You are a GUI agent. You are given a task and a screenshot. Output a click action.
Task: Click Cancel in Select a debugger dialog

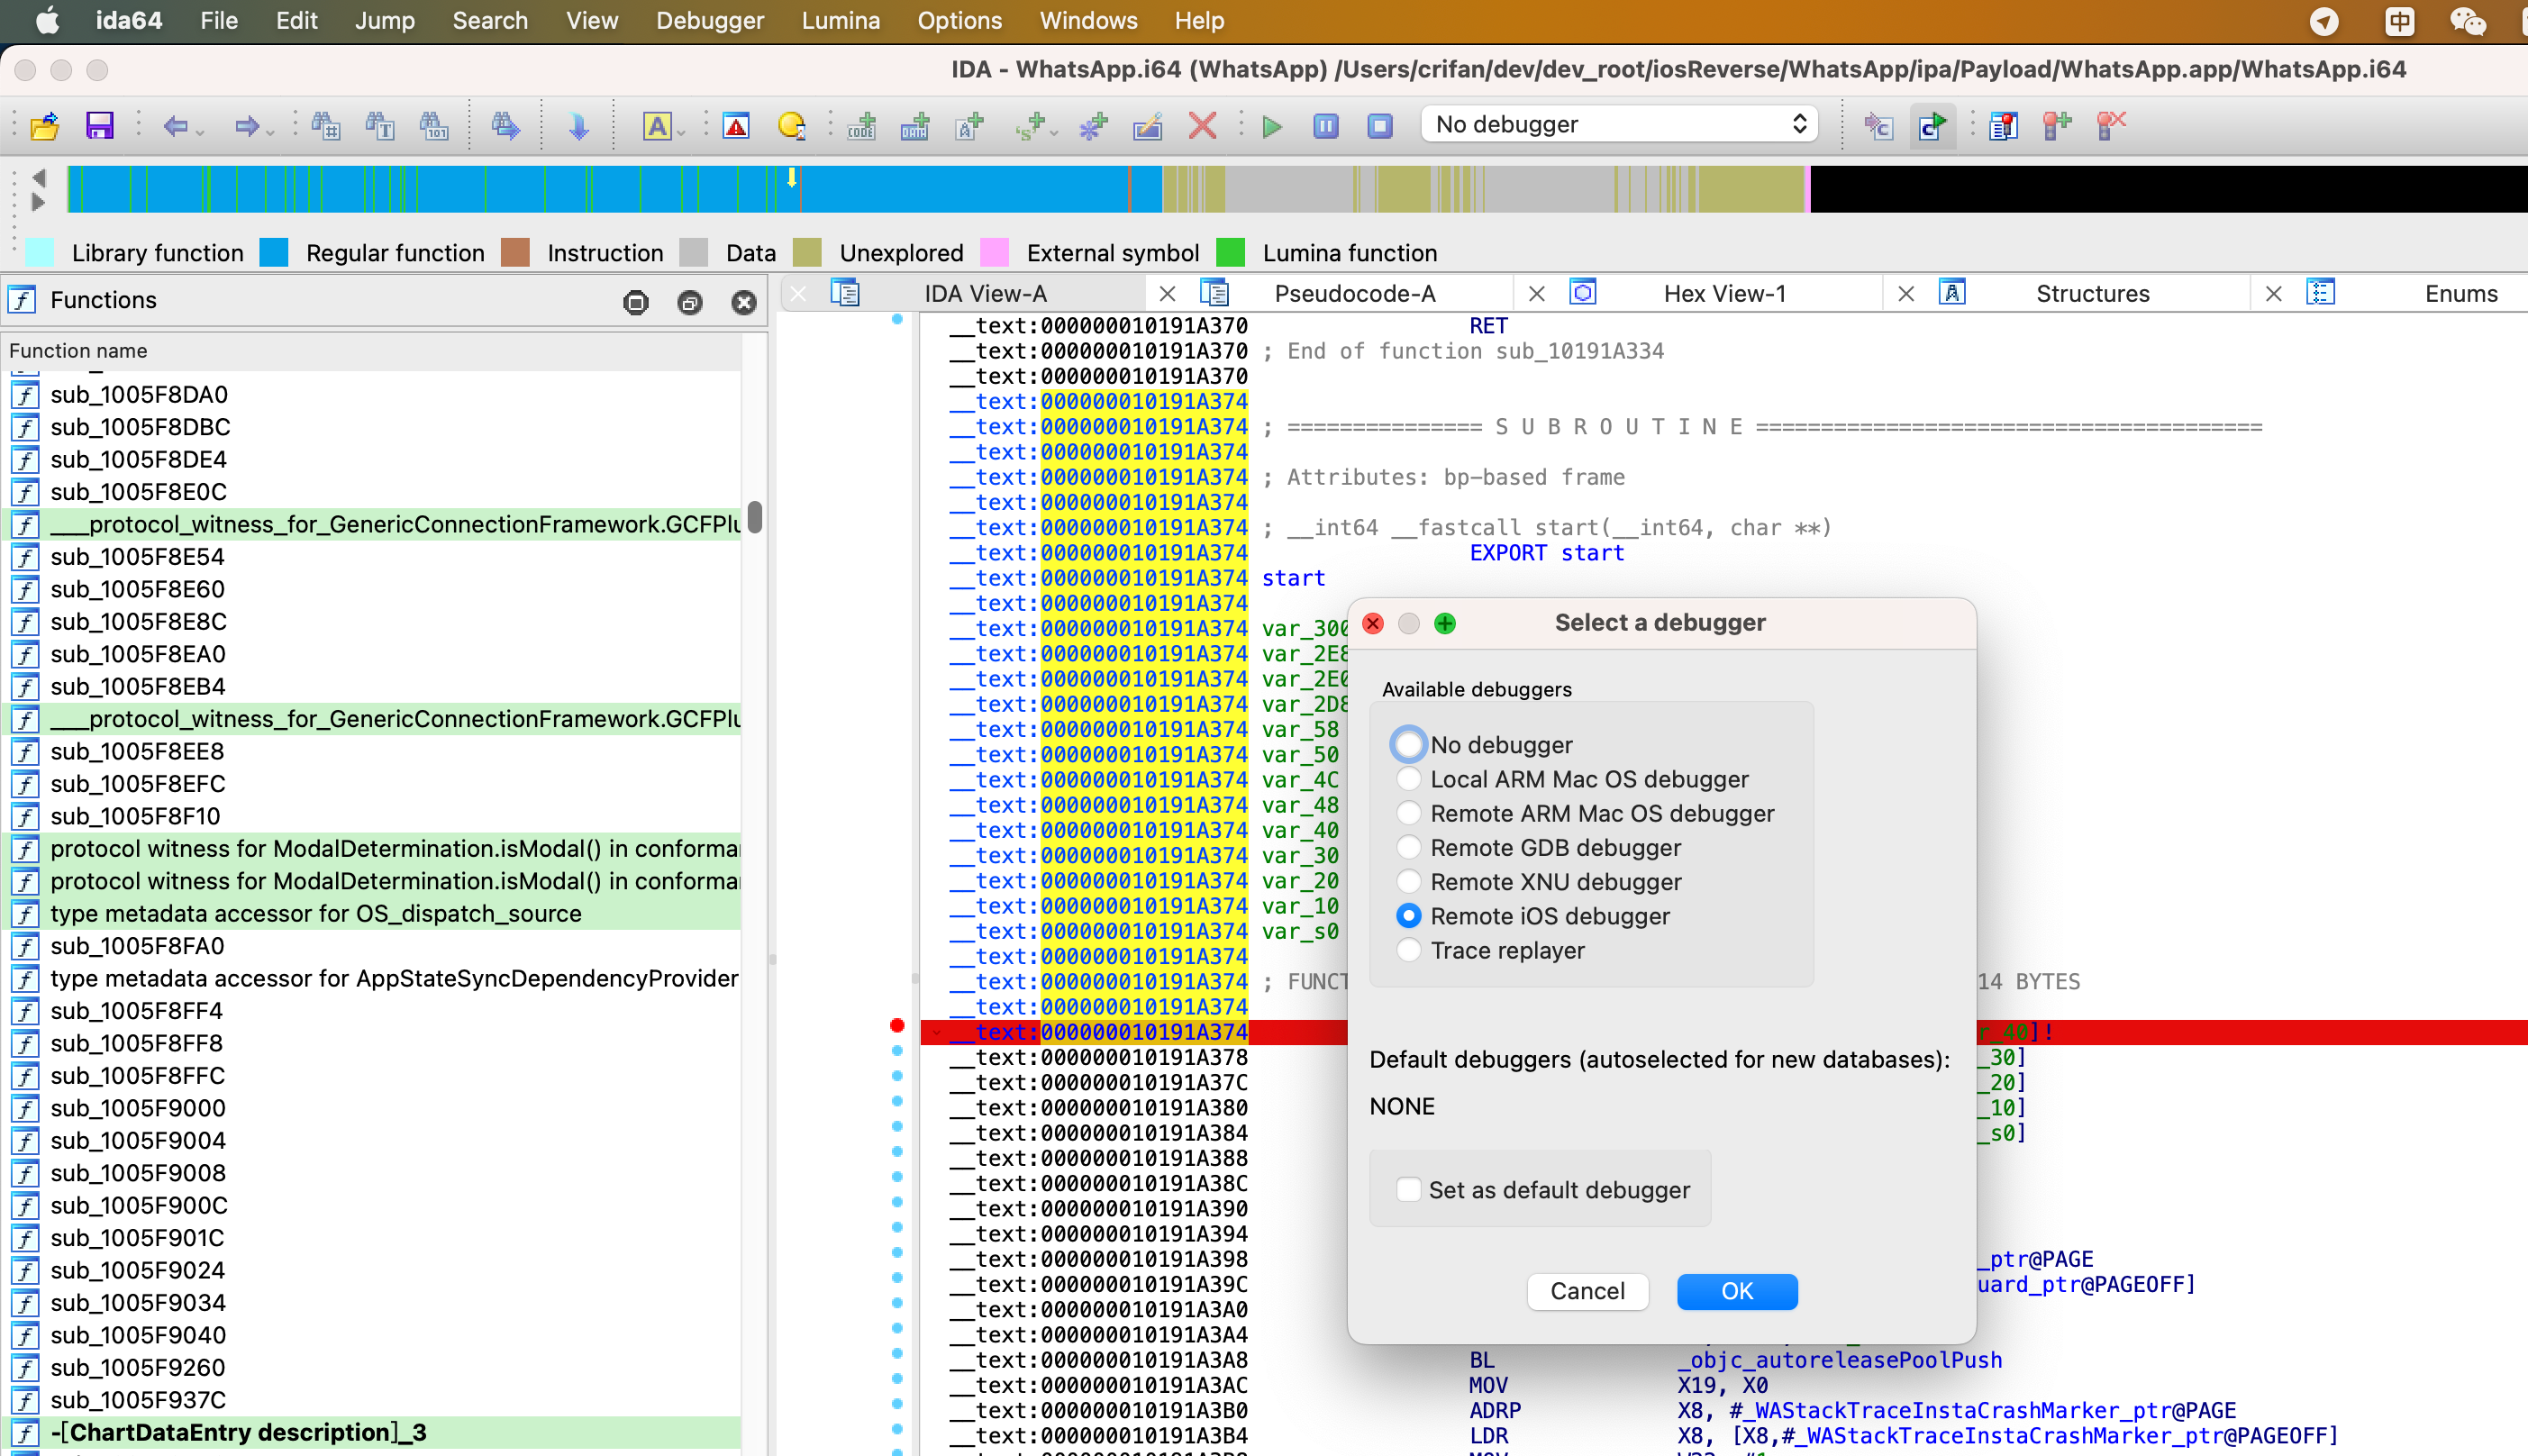coord(1587,1291)
